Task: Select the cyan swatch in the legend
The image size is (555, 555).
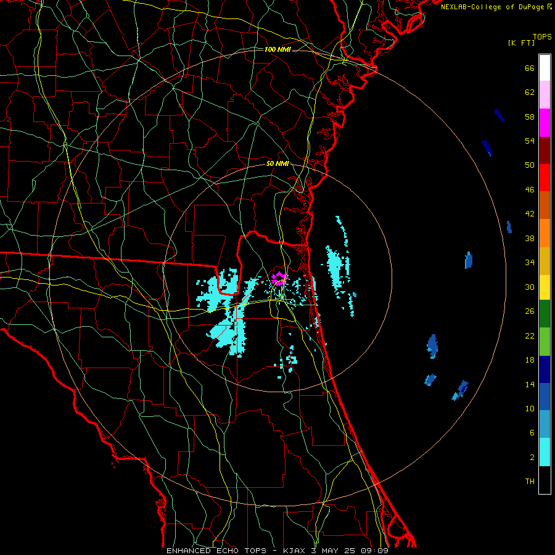Action: pyautogui.click(x=545, y=452)
